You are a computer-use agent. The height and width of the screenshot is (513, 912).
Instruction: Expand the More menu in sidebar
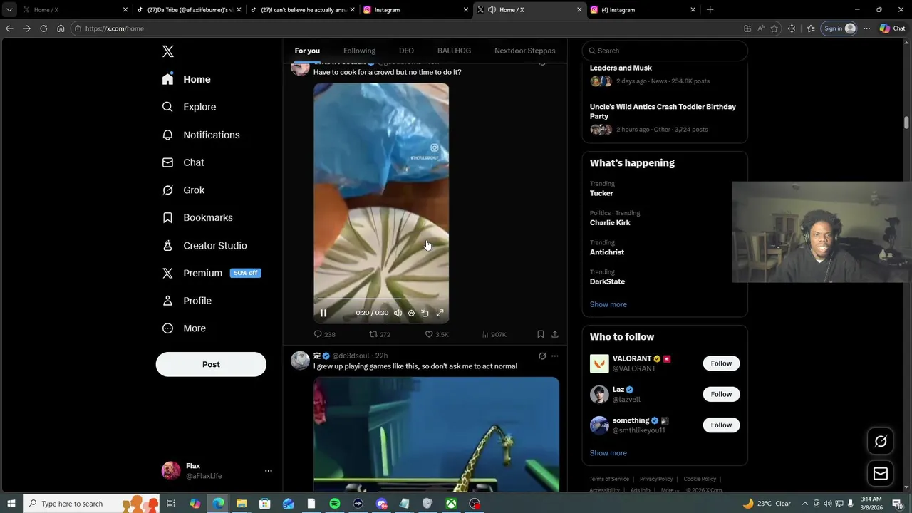click(184, 328)
